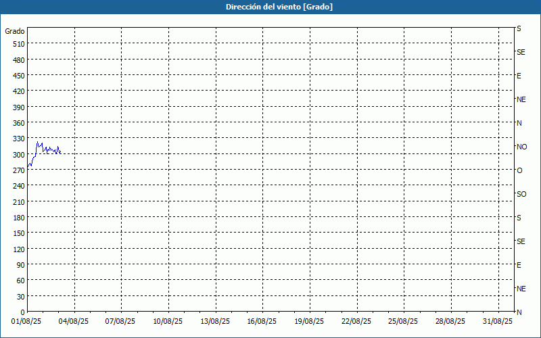Click the 01/08/25 date label

click(x=26, y=322)
